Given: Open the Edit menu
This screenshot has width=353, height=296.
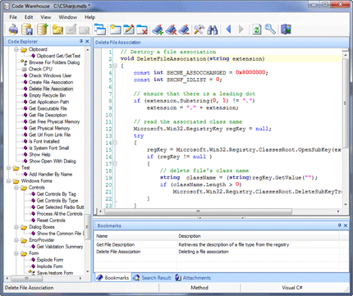Looking at the screenshot, I should [x=29, y=17].
